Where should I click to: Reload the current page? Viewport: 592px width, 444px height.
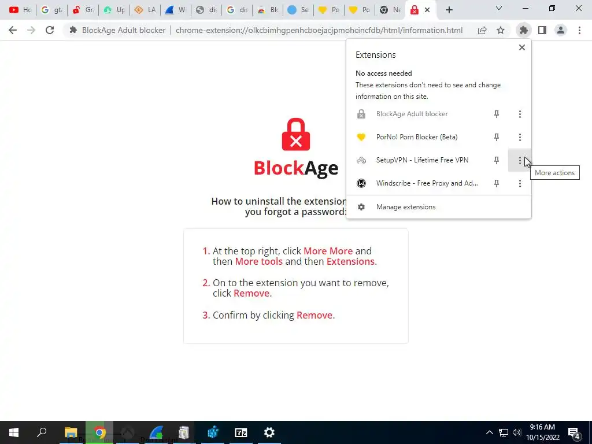[50, 30]
